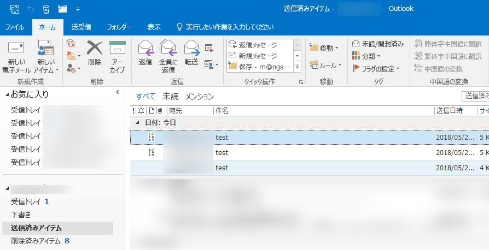Collapse the Date: Today (日付: 今日) group
Screen dimensions: 489x250
pos(137,123)
